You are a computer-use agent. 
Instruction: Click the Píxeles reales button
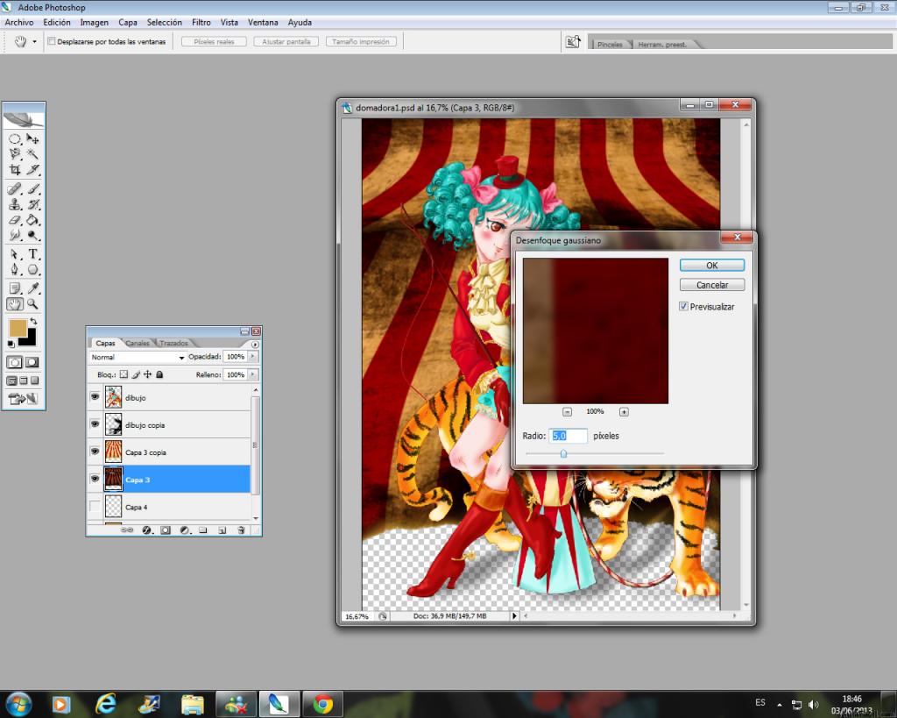tap(214, 42)
